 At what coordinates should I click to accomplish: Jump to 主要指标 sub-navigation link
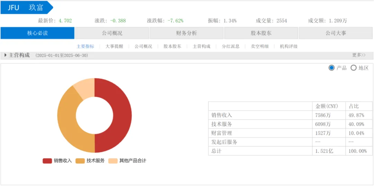(85, 46)
